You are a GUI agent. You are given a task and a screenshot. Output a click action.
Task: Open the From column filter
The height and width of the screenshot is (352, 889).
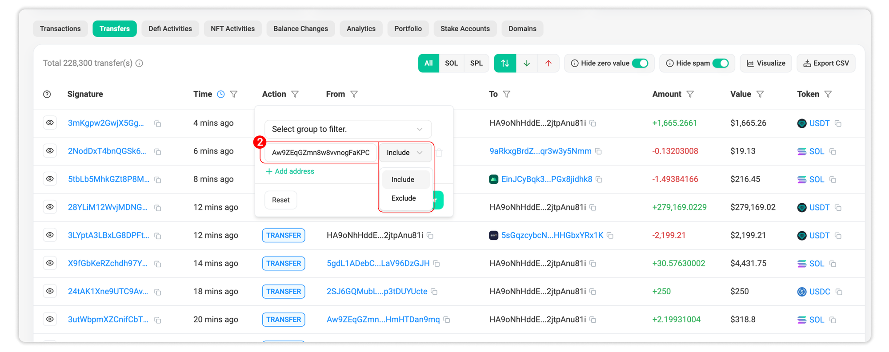(x=354, y=94)
